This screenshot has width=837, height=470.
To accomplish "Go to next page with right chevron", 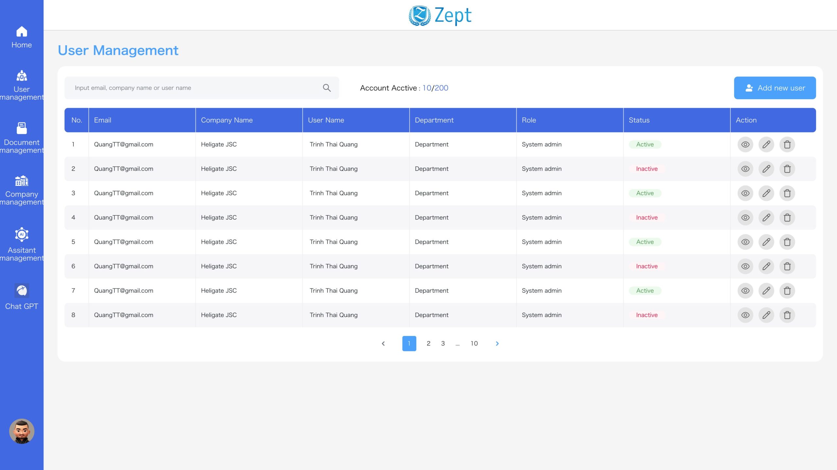I will click(x=497, y=343).
